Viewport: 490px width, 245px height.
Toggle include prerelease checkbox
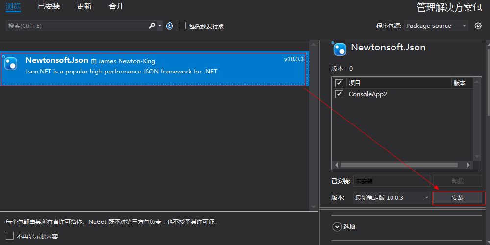[x=182, y=25]
